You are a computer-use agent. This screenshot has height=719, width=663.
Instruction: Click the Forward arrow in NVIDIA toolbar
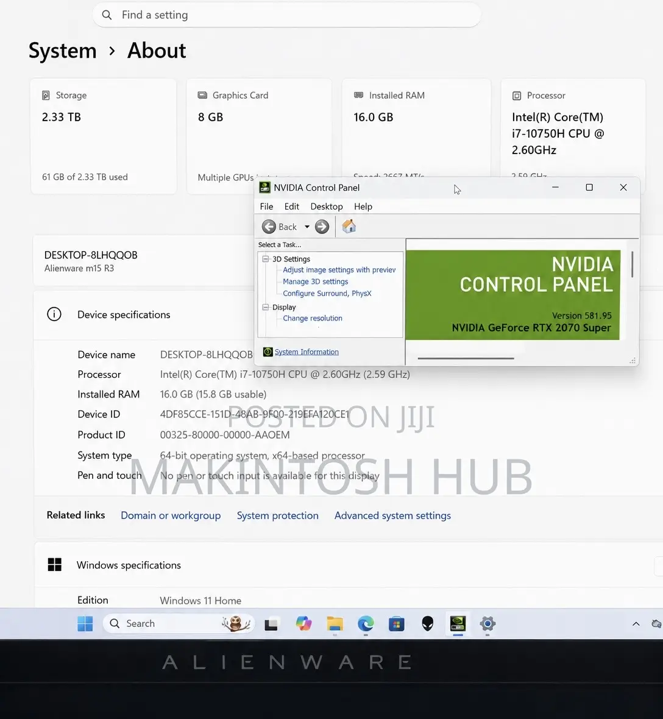coord(322,227)
